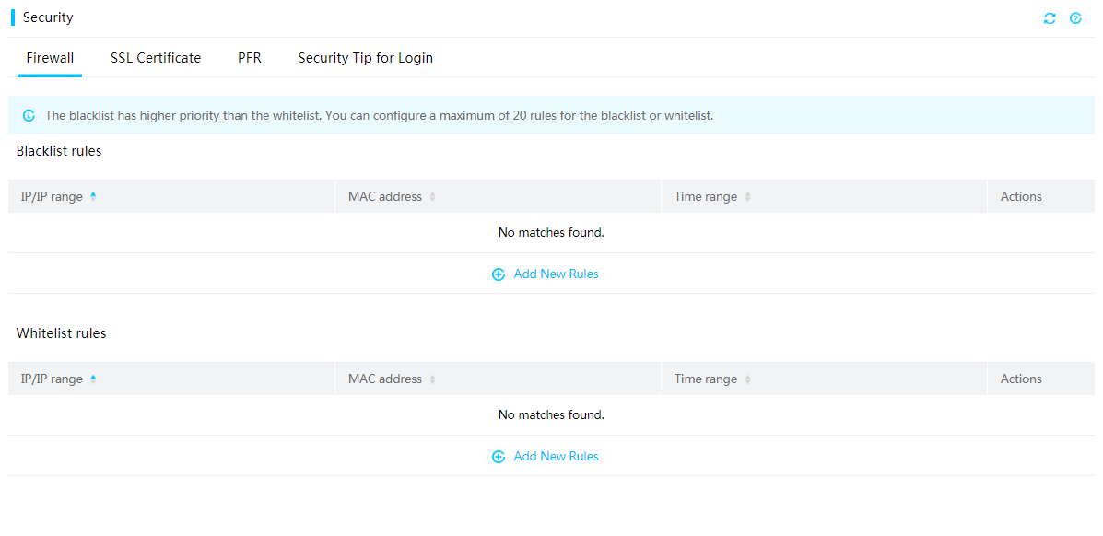Open the PFR tab
The height and width of the screenshot is (536, 1103).
250,58
